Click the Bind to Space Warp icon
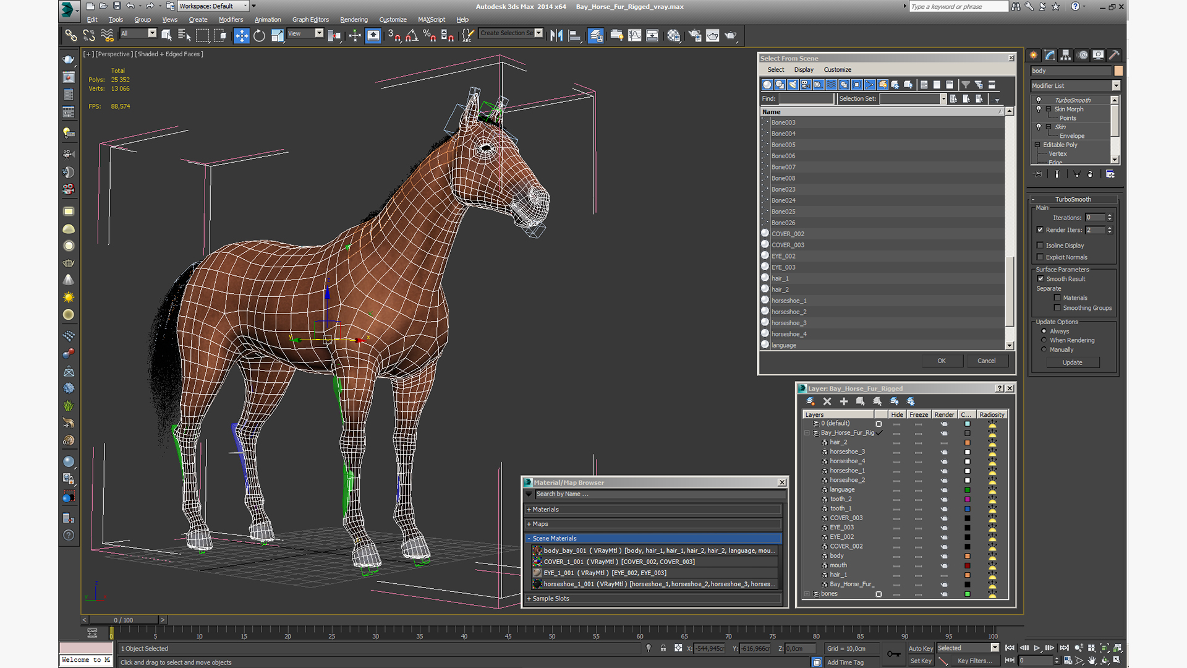 [107, 35]
